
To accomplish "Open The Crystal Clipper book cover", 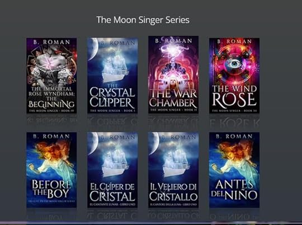I will click(112, 76).
